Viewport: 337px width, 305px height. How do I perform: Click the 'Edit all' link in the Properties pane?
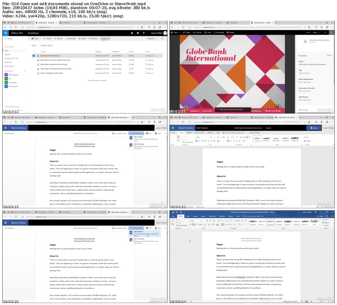tap(329, 55)
